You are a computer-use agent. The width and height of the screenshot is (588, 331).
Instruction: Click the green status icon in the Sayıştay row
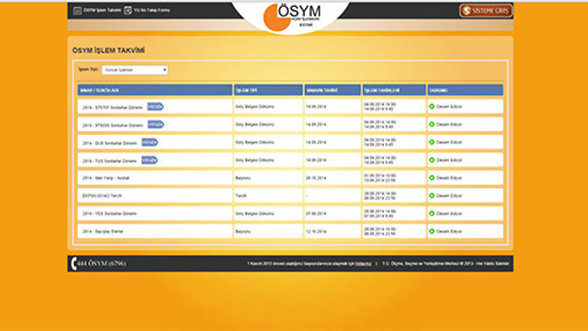click(431, 231)
